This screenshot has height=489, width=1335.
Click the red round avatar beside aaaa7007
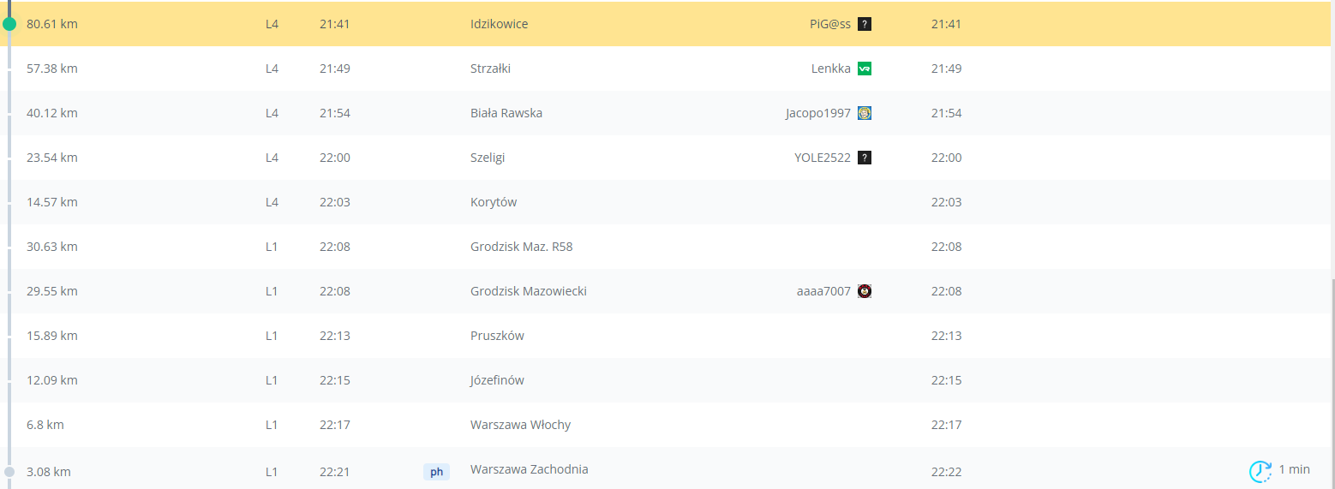click(865, 291)
